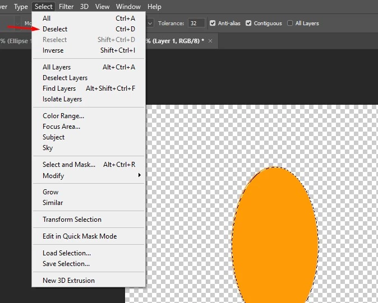Open Save Selection dialog

(x=89, y=264)
